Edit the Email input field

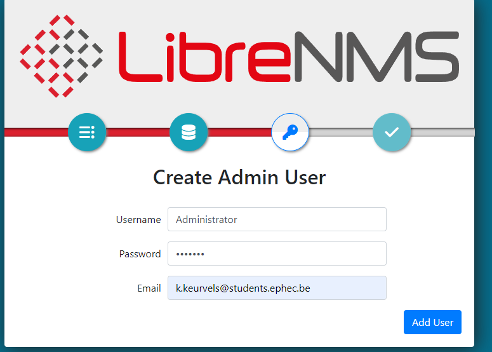(x=277, y=288)
